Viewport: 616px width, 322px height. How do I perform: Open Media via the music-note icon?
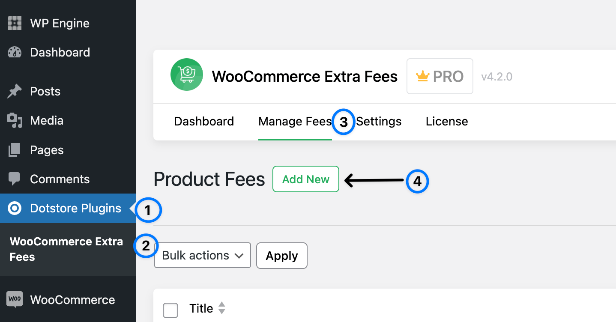coord(14,120)
